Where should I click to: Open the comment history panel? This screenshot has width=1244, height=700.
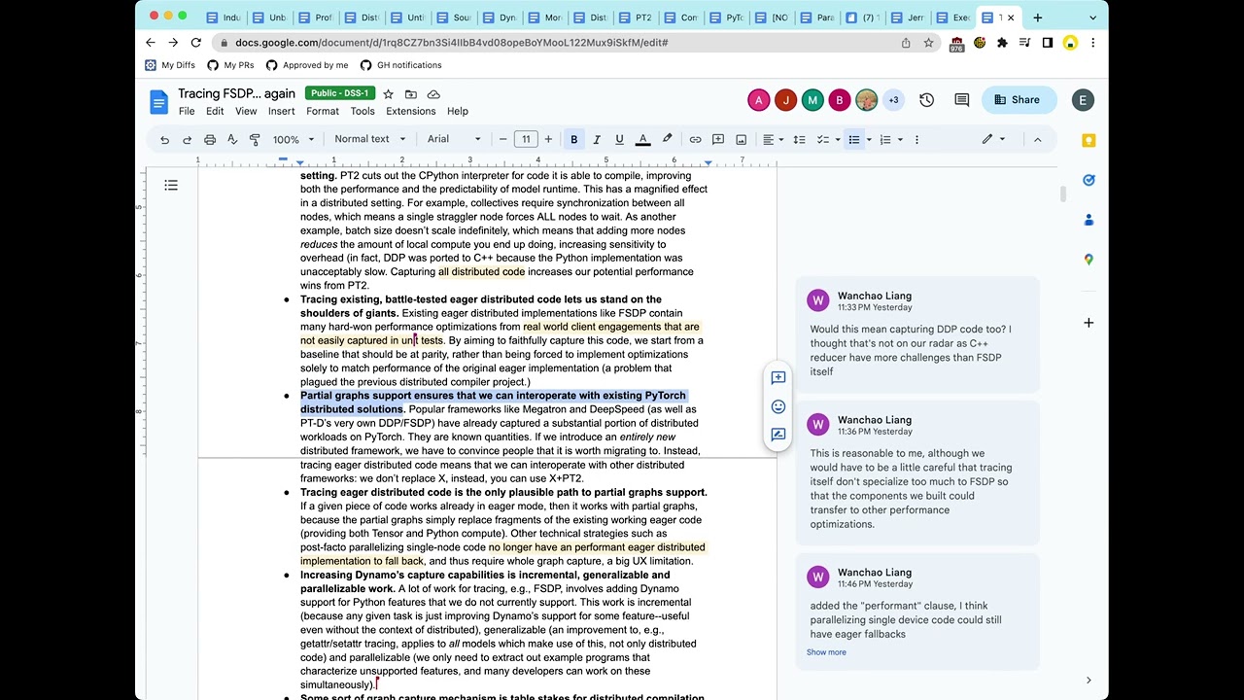[x=962, y=99]
